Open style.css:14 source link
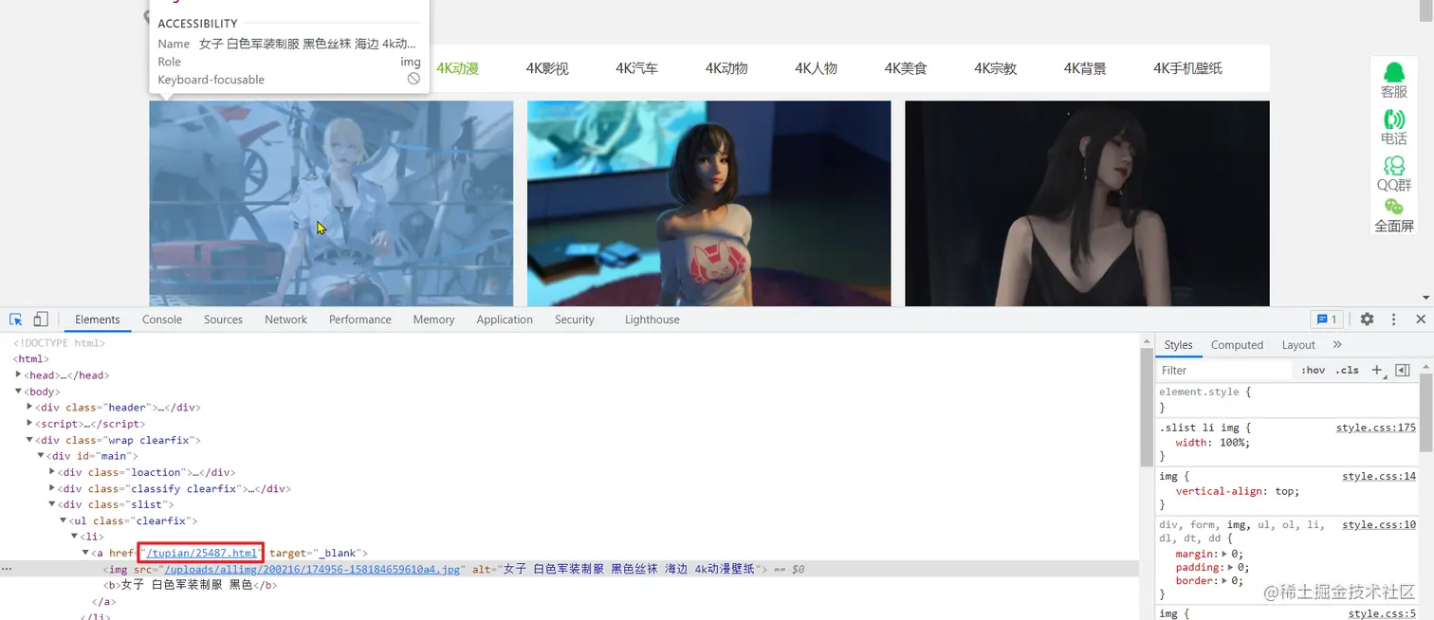 pyautogui.click(x=1379, y=476)
